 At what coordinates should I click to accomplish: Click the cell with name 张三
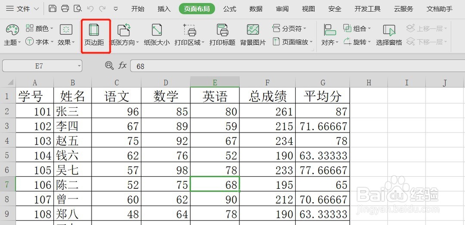tap(73, 111)
